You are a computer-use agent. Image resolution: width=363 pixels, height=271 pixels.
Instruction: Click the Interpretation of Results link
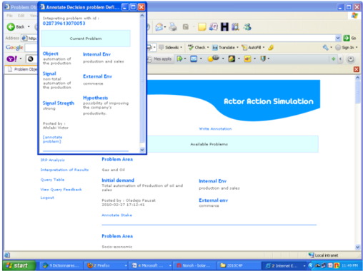click(64, 170)
